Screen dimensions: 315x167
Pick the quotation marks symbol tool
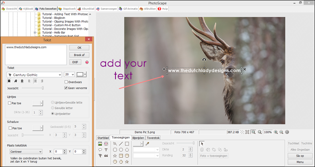tap(106, 156)
